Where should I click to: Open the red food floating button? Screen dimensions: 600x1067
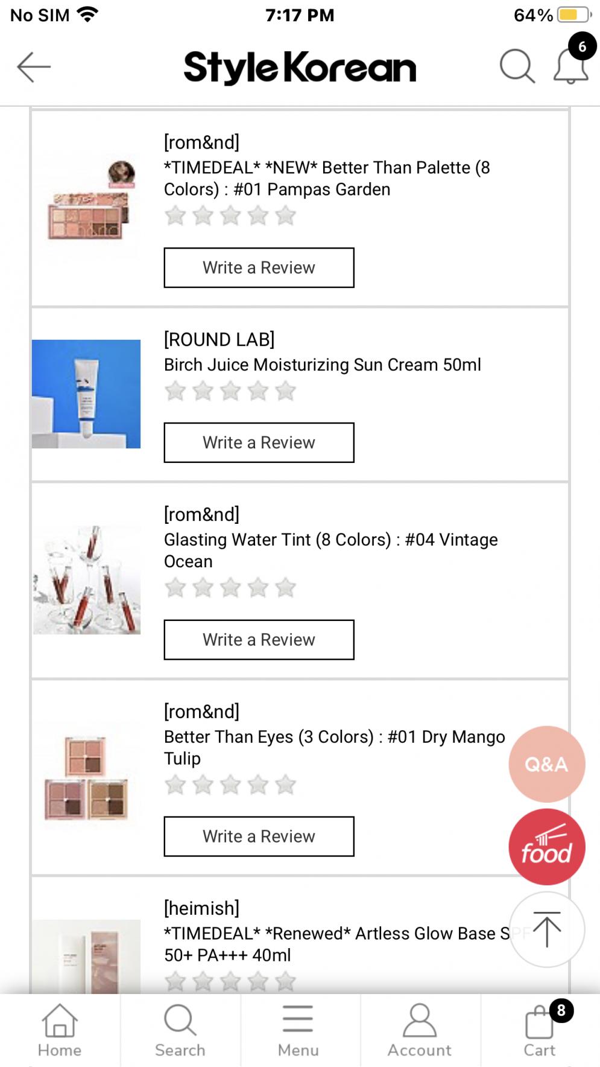(546, 847)
